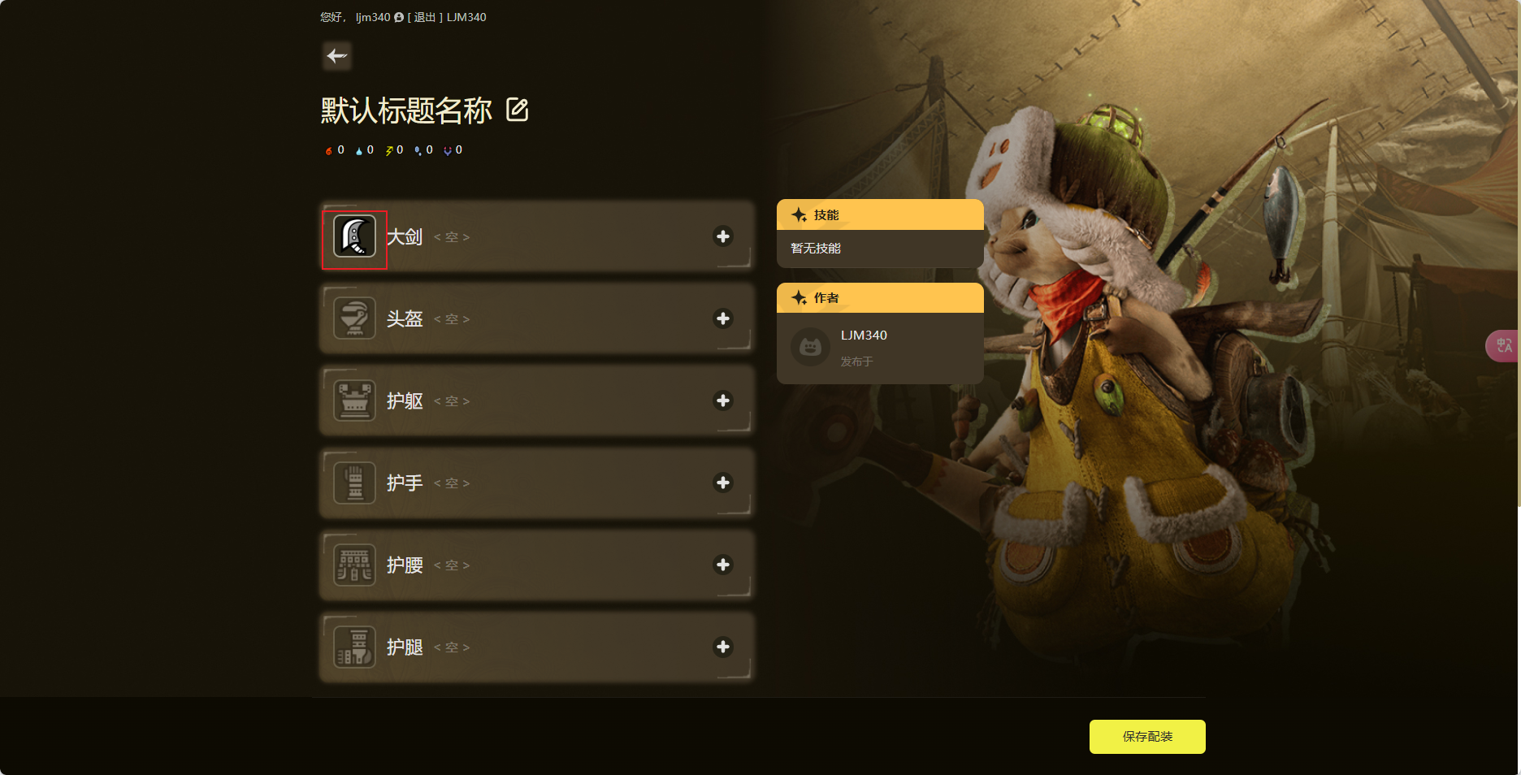Open the 作者 author panel header
The height and width of the screenshot is (775, 1521).
tap(880, 297)
